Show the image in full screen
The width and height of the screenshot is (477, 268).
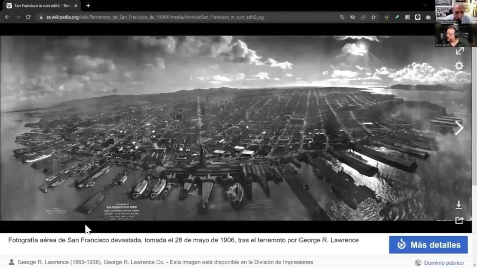pyautogui.click(x=459, y=51)
